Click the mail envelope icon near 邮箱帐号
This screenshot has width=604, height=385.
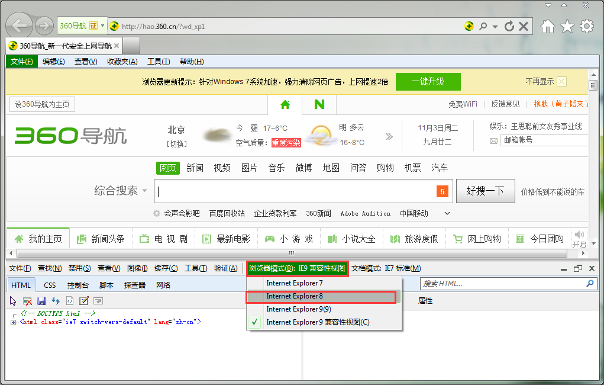(493, 141)
